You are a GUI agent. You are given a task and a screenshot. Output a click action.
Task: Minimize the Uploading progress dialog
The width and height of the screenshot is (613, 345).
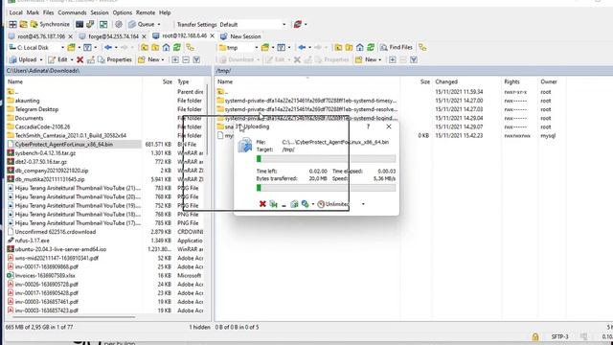pos(284,204)
